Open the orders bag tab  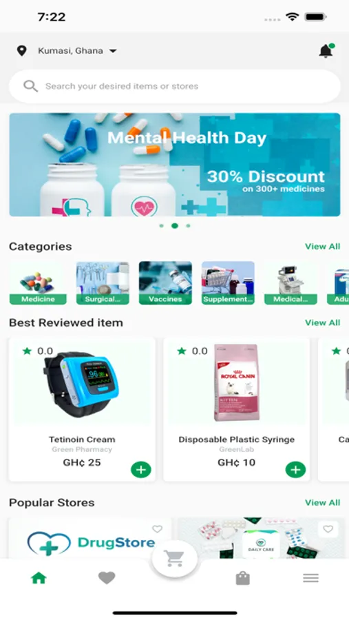coord(243,578)
